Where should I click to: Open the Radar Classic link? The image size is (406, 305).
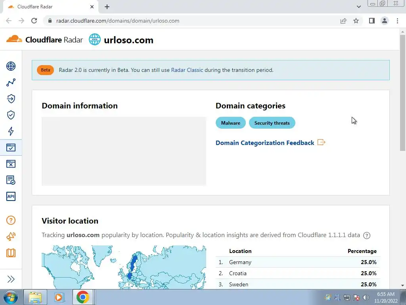pos(187,70)
